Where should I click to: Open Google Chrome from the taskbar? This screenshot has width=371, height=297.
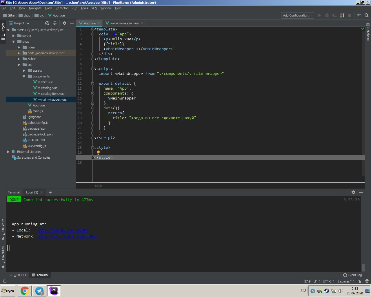[x=25, y=291]
